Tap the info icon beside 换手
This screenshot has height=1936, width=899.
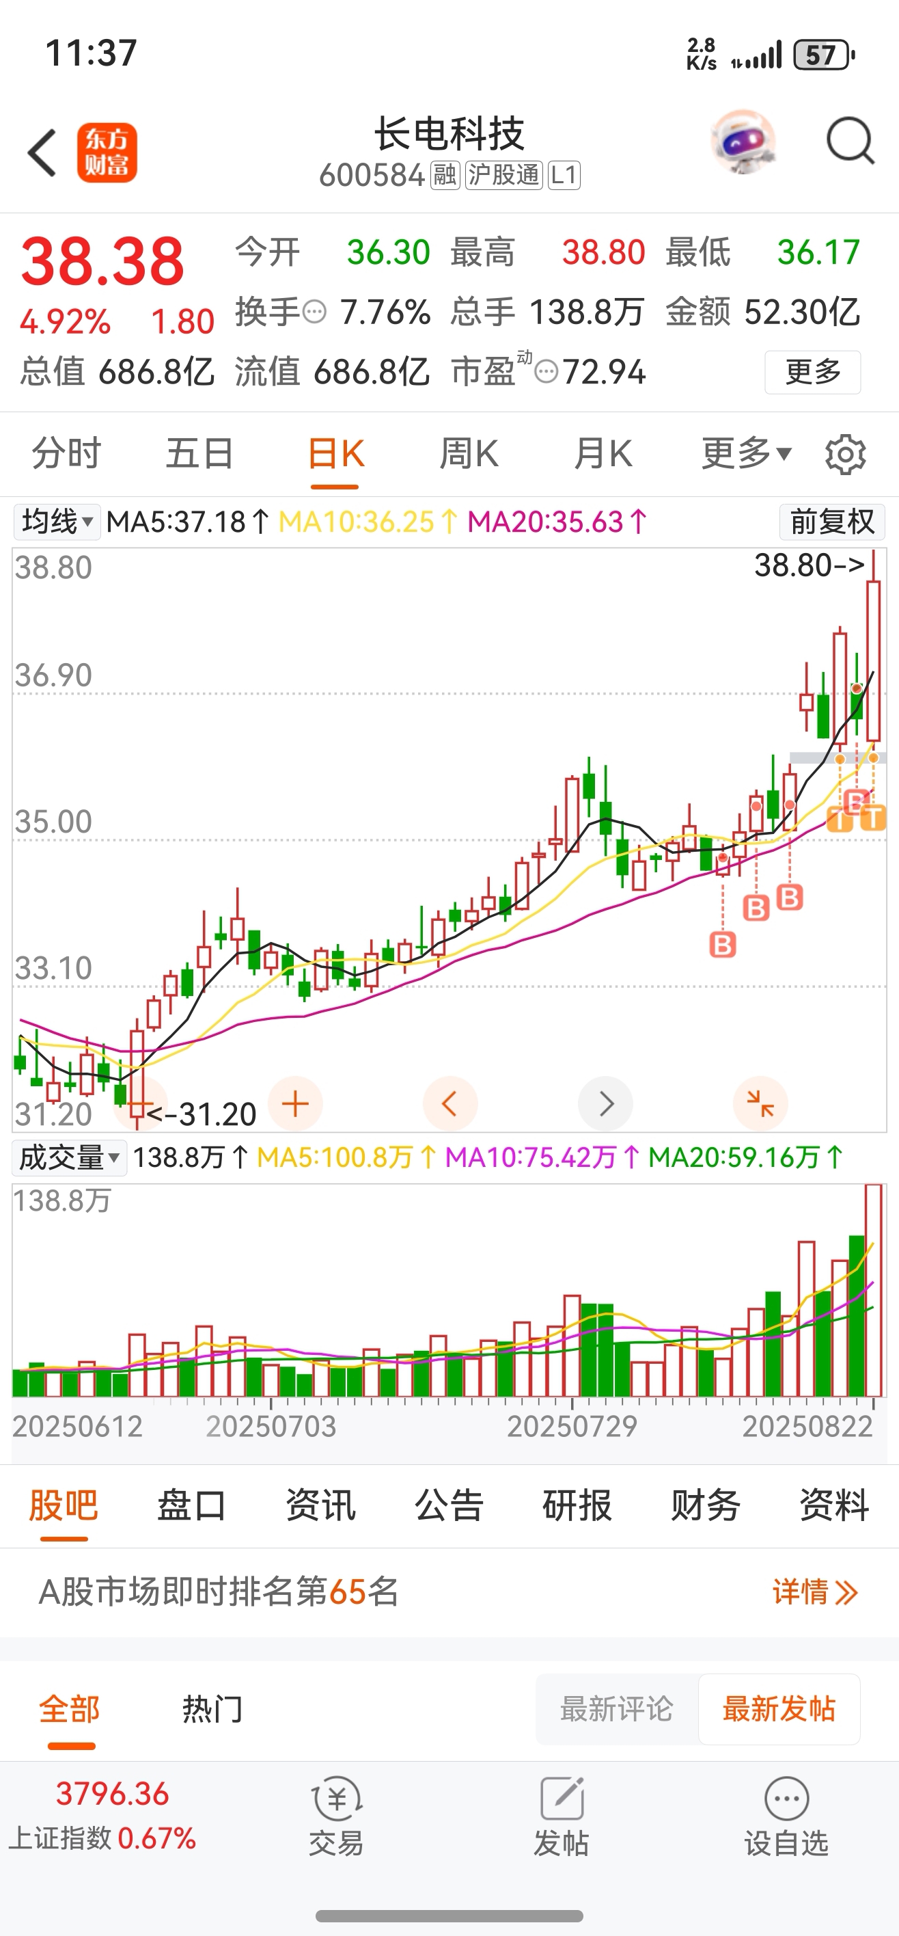(314, 312)
